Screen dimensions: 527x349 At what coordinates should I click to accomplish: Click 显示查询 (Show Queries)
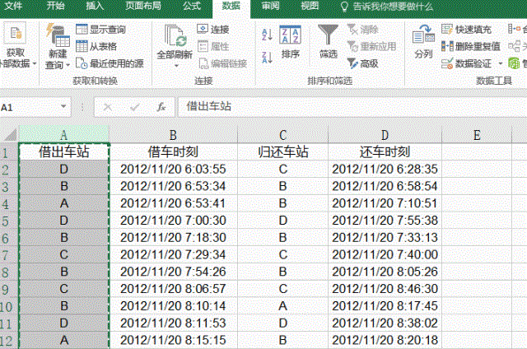(100, 30)
